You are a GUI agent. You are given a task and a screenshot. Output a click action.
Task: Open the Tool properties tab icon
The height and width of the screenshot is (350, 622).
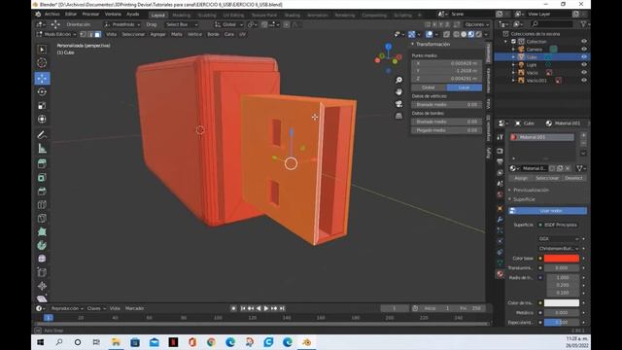click(500, 137)
